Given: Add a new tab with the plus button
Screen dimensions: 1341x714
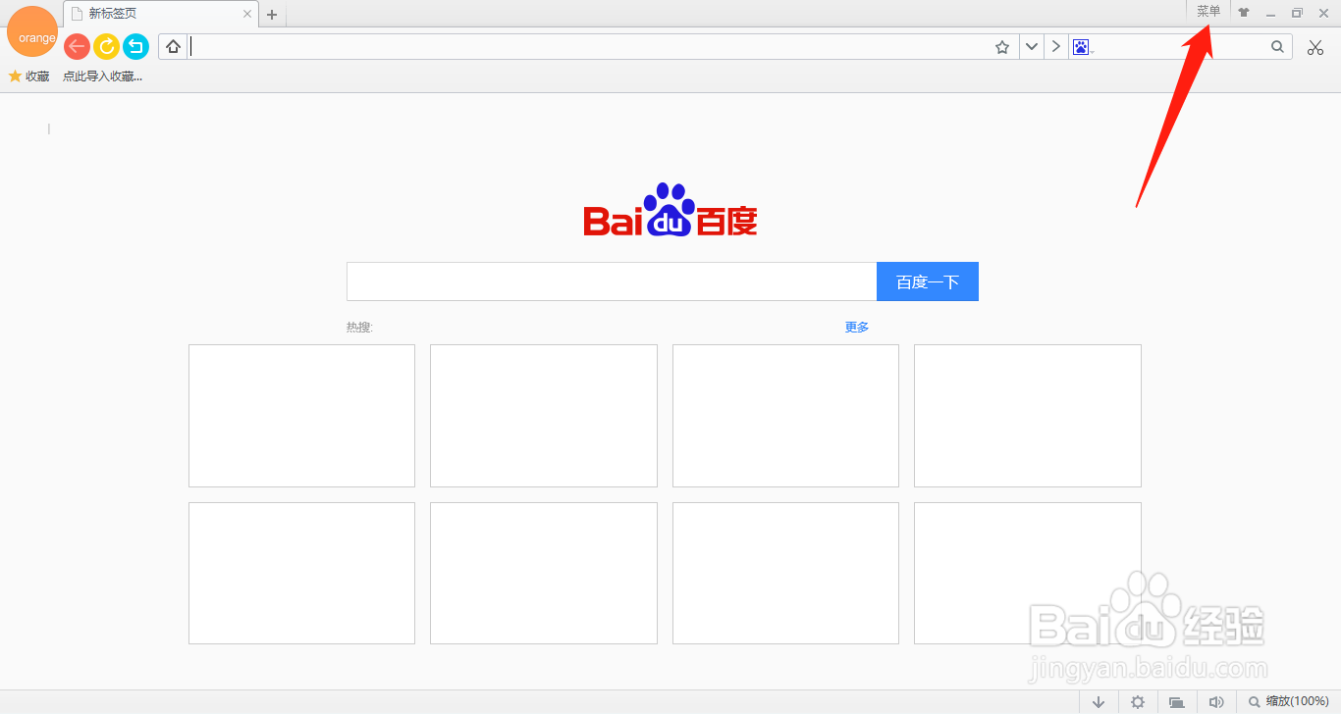Looking at the screenshot, I should point(272,15).
